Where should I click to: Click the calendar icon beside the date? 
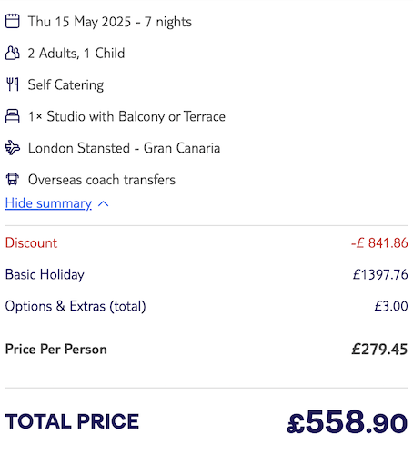click(x=13, y=21)
